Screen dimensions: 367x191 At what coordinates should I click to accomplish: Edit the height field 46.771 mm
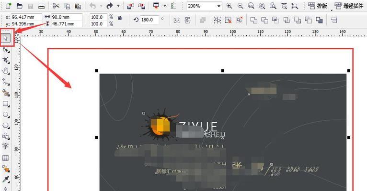click(67, 24)
